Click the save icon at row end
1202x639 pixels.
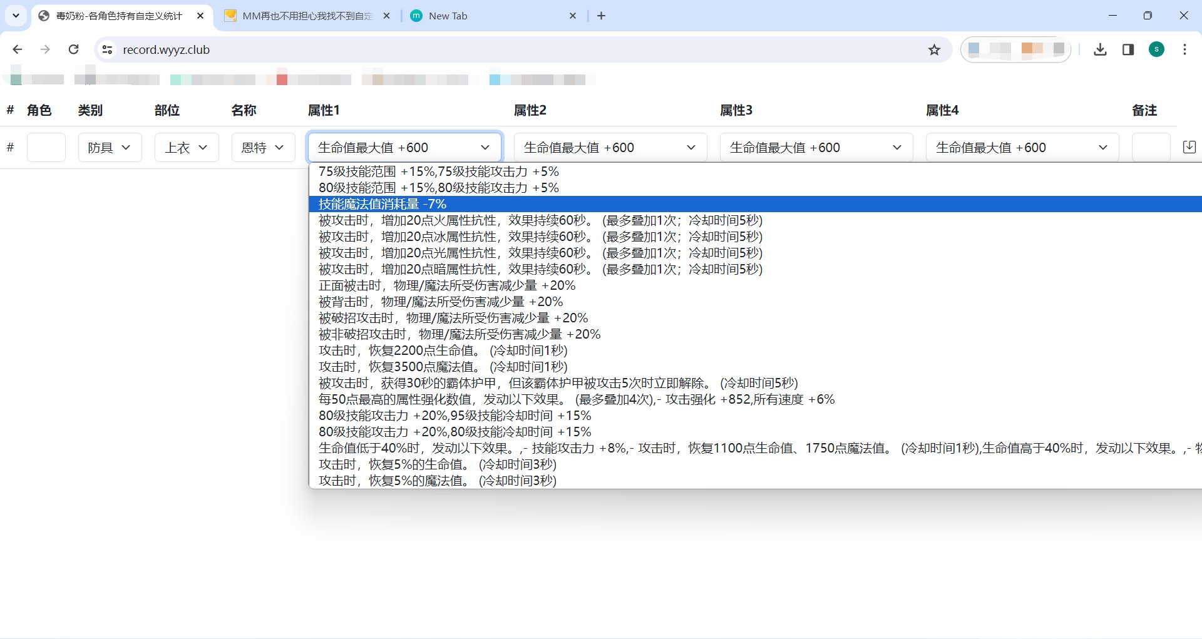click(x=1189, y=147)
